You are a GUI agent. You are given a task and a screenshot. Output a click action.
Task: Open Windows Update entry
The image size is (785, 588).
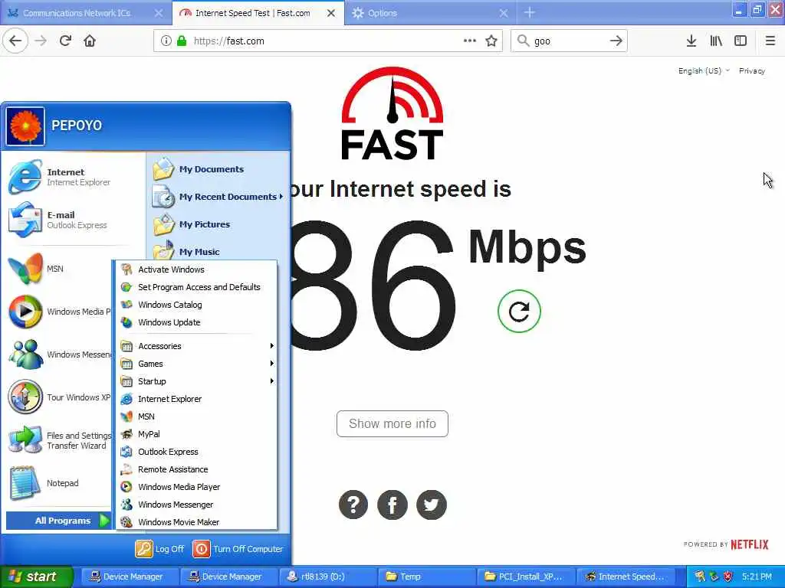[197, 322]
